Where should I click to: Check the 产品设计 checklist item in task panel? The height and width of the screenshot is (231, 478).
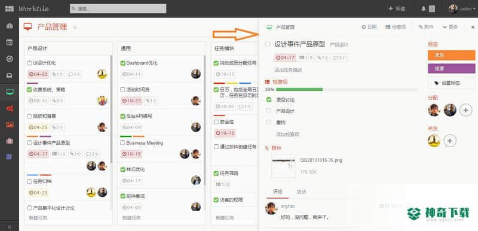coord(269,111)
